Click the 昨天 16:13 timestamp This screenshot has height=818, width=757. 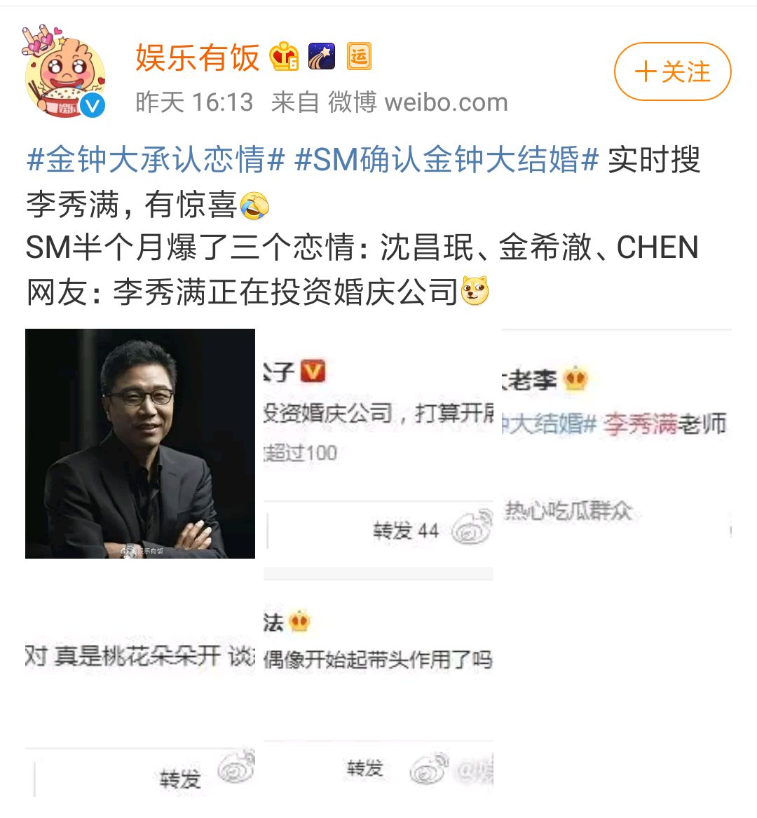point(194,102)
